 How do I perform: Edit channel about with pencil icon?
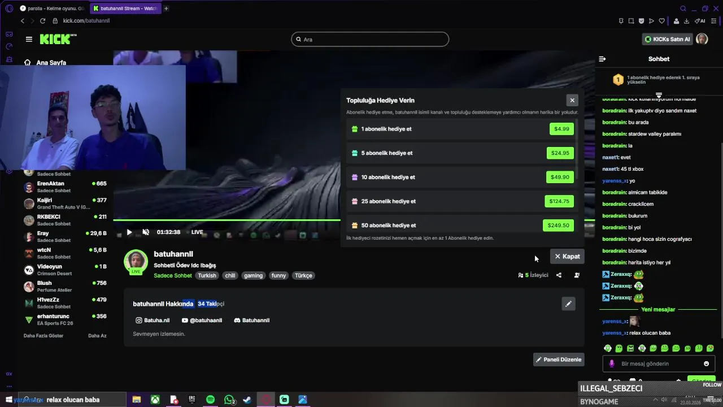coord(568,304)
